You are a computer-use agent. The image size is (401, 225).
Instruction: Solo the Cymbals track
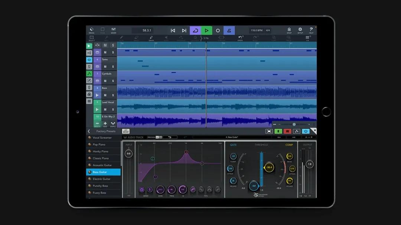(113, 81)
